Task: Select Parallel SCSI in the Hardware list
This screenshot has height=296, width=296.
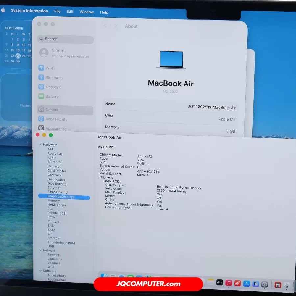Action: point(57,213)
